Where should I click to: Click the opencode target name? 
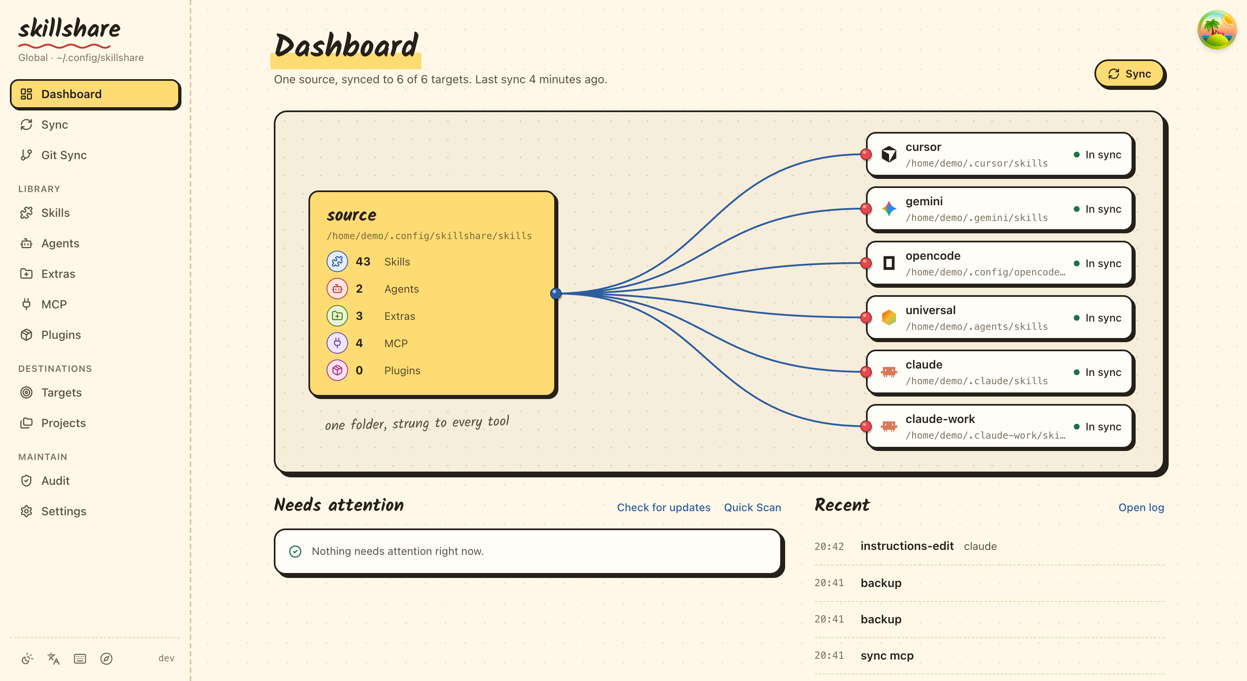933,256
